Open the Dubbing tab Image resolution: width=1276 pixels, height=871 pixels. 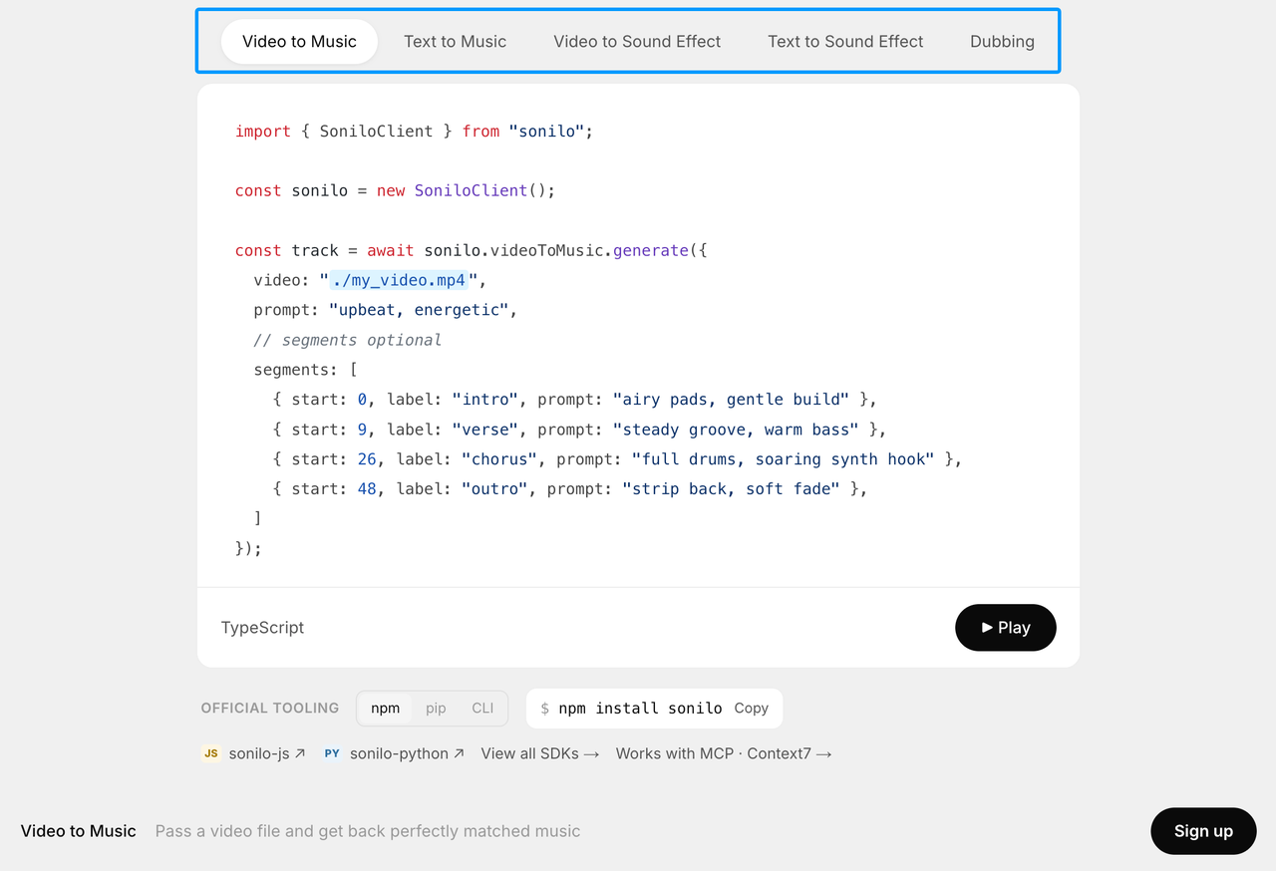(1002, 42)
